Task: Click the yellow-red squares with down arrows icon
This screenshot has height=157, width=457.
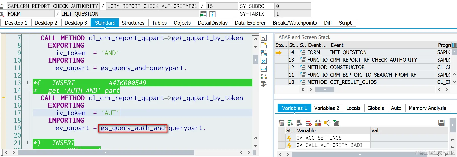Action: pyautogui.click(x=318, y=123)
